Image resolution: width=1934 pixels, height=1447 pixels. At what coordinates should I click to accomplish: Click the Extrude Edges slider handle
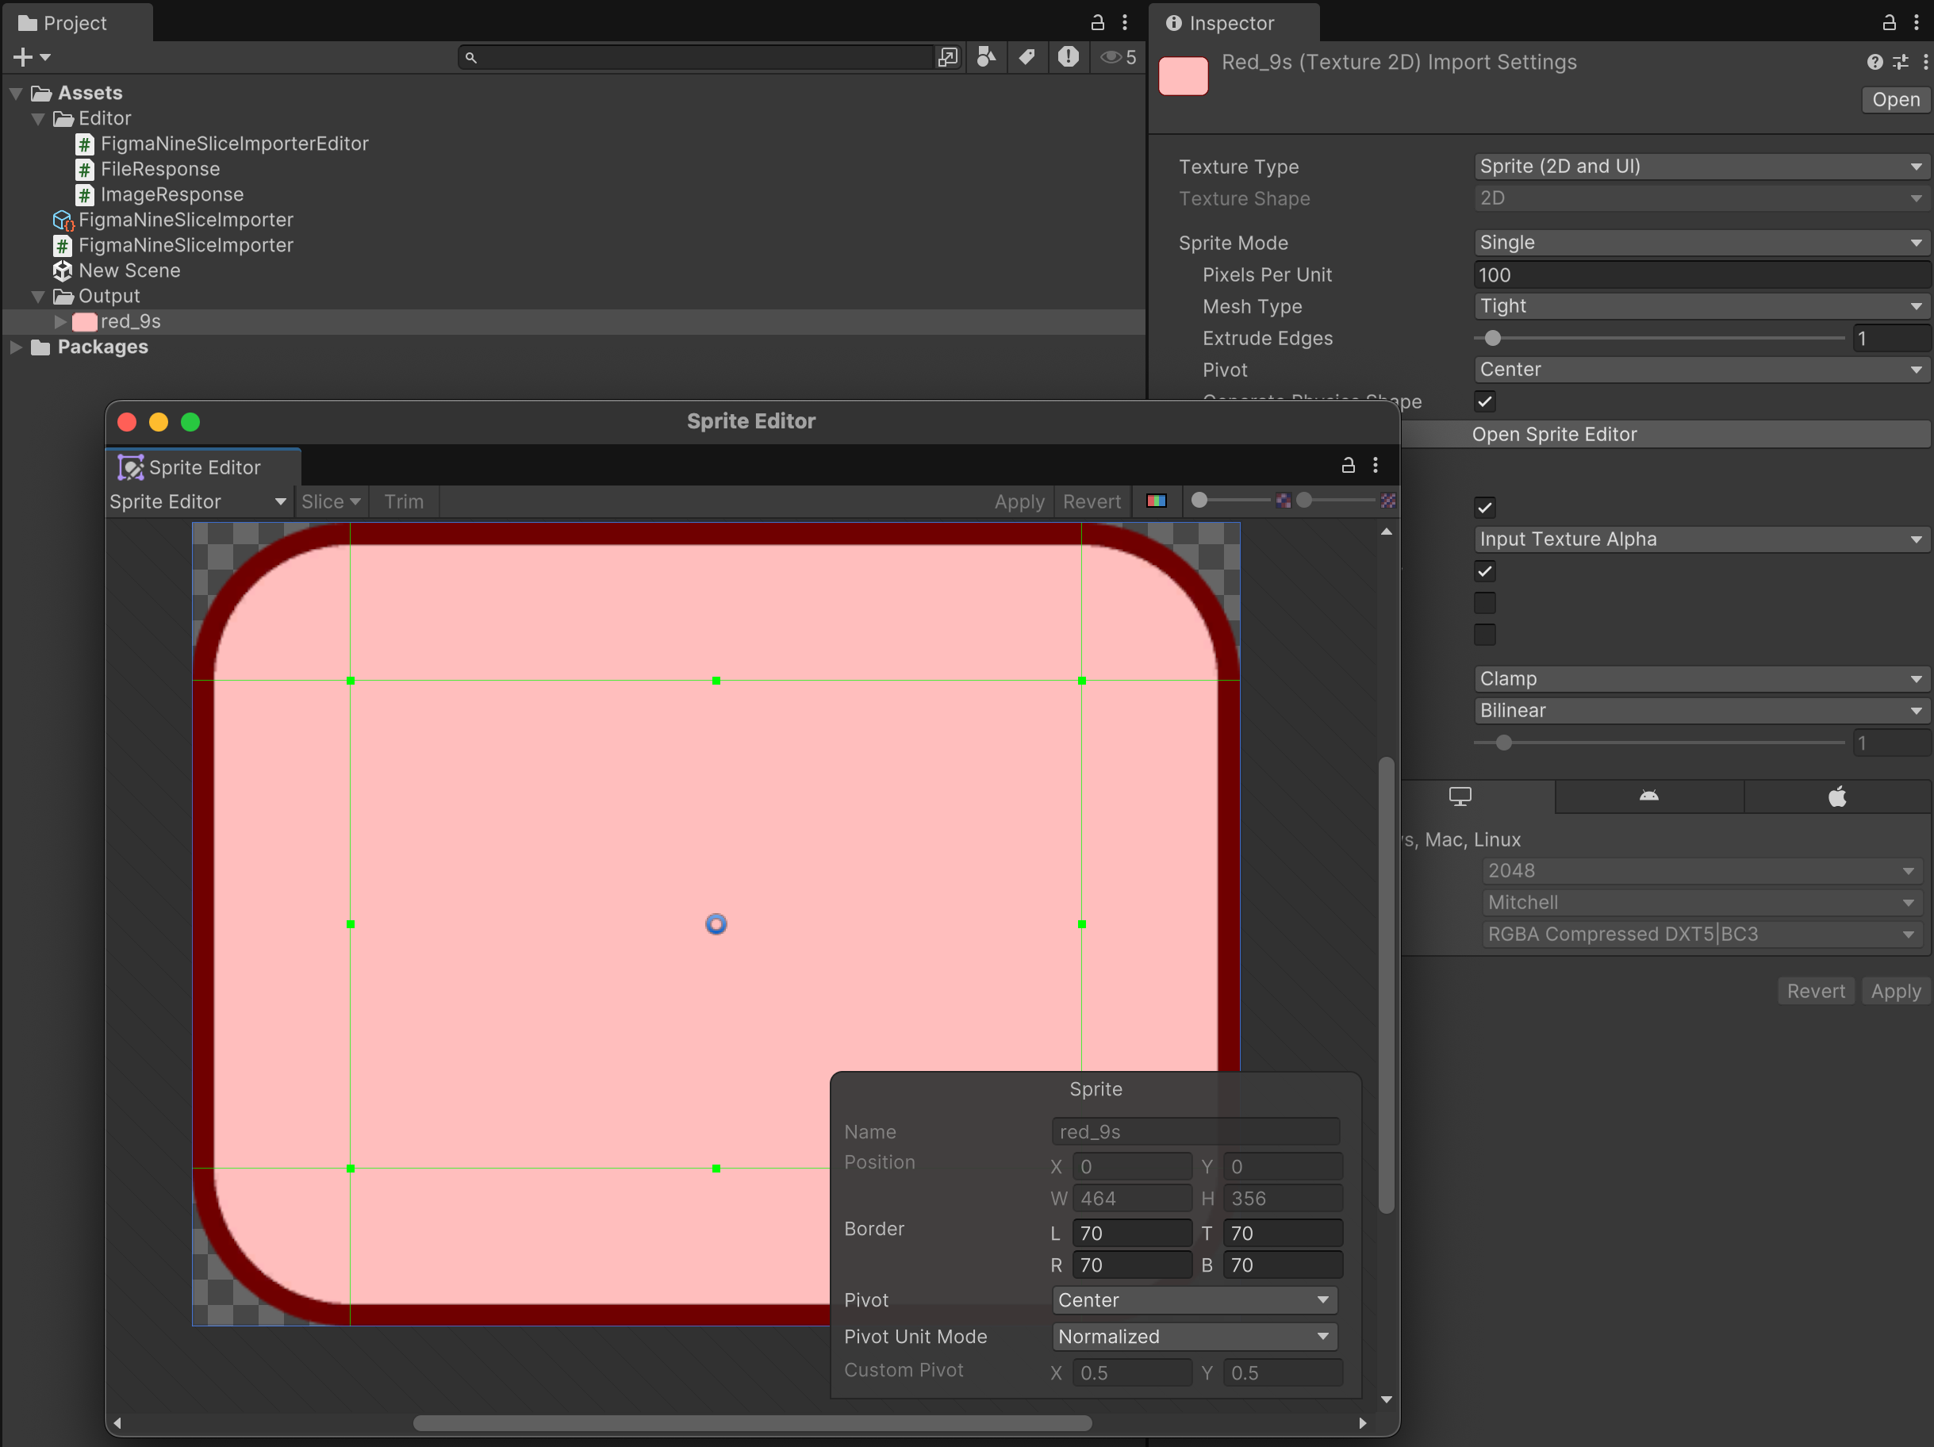click(x=1494, y=339)
